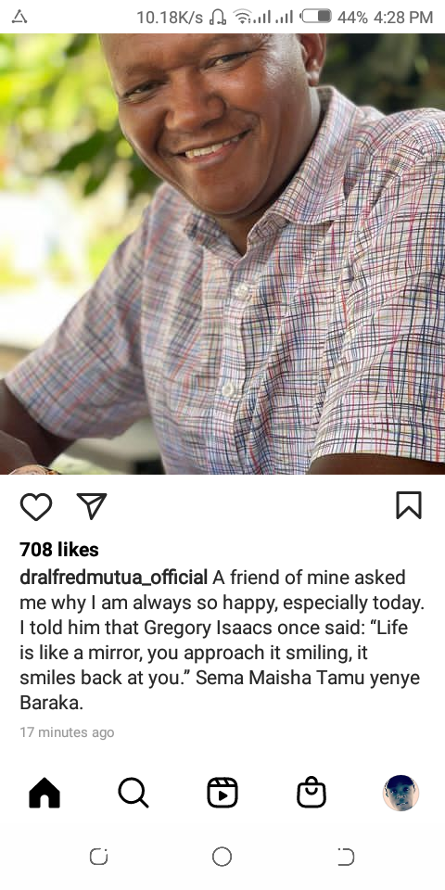This screenshot has width=445, height=890.
Task: Share post using paper plane icon
Action: (x=92, y=506)
